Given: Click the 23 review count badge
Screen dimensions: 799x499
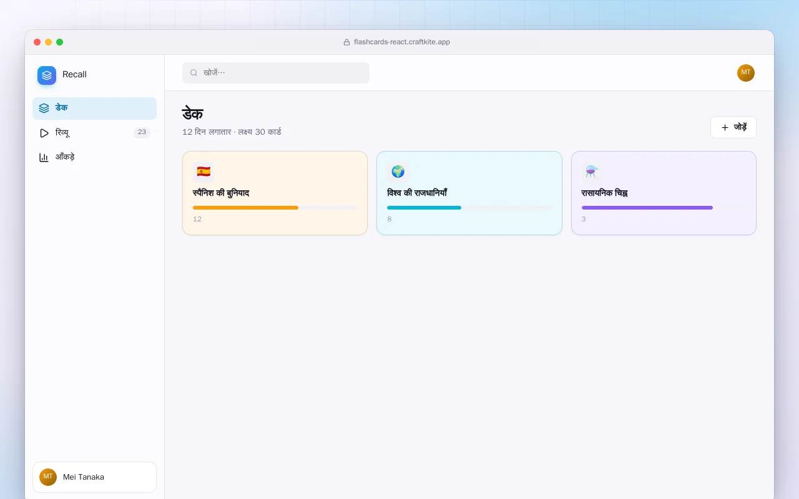Looking at the screenshot, I should tap(142, 132).
